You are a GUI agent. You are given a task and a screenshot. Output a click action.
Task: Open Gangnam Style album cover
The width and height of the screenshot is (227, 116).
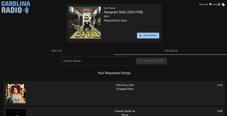tap(85, 23)
